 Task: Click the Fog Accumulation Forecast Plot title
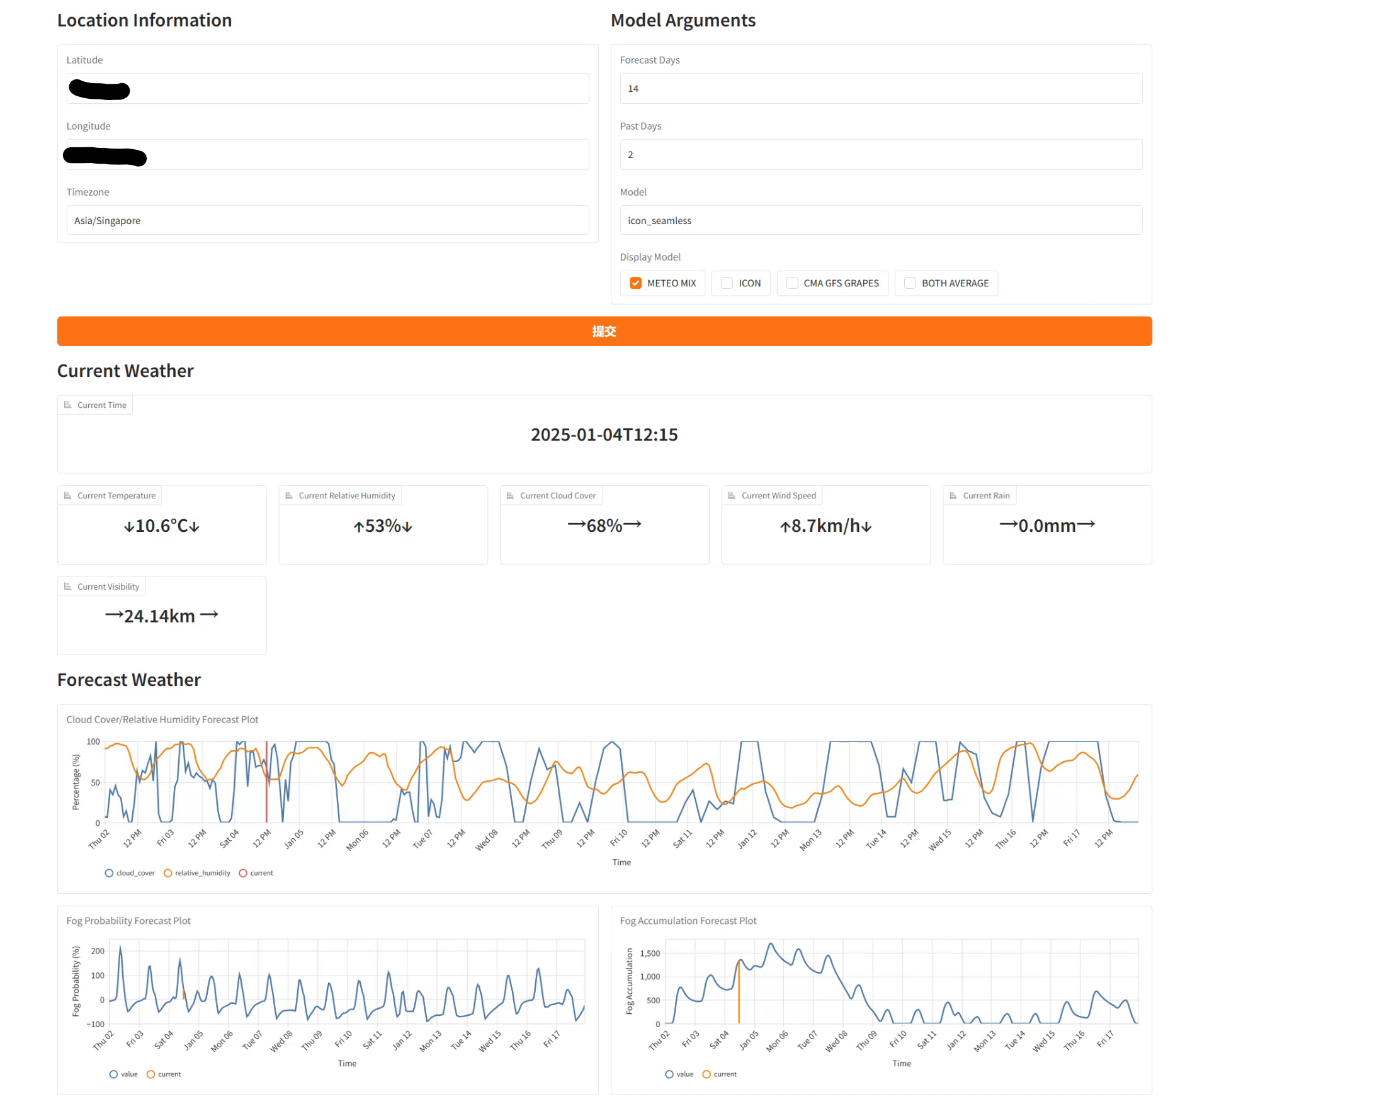click(688, 921)
